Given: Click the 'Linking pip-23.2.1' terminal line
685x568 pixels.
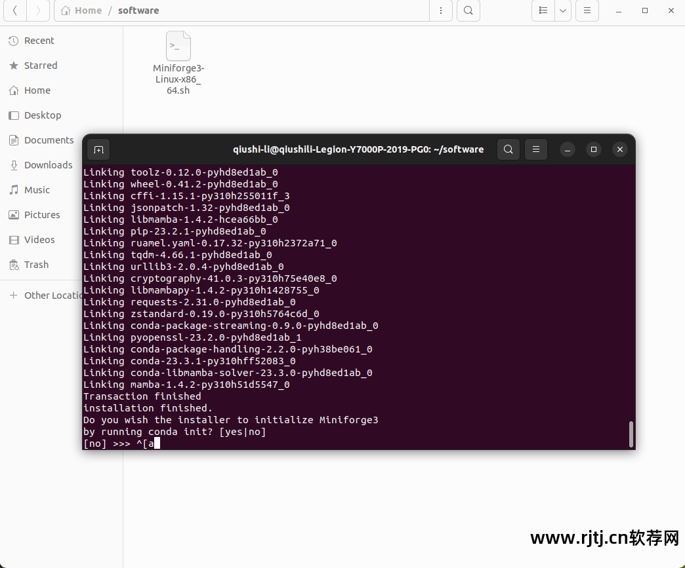Looking at the screenshot, I should click(x=175, y=231).
